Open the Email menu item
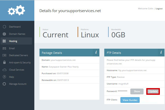165x110 pixels. (x=12, y=48)
